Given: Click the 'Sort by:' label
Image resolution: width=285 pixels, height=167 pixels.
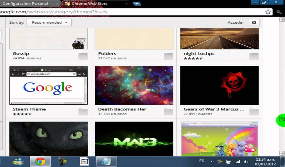Looking at the screenshot, I should [17, 23].
